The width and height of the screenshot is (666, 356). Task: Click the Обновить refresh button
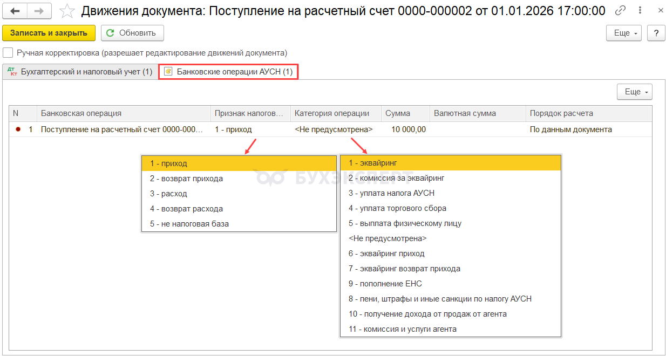(x=132, y=33)
